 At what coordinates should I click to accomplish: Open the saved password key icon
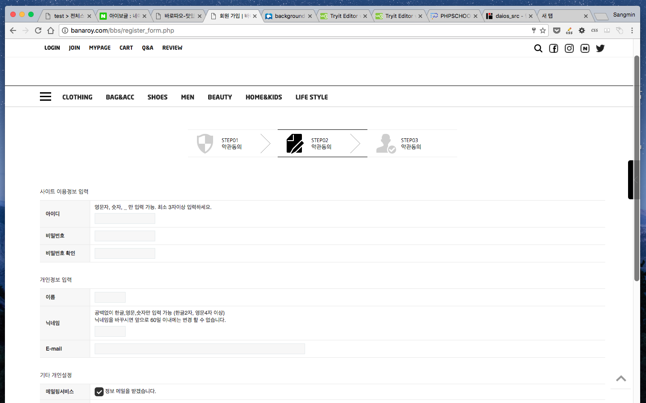534,30
